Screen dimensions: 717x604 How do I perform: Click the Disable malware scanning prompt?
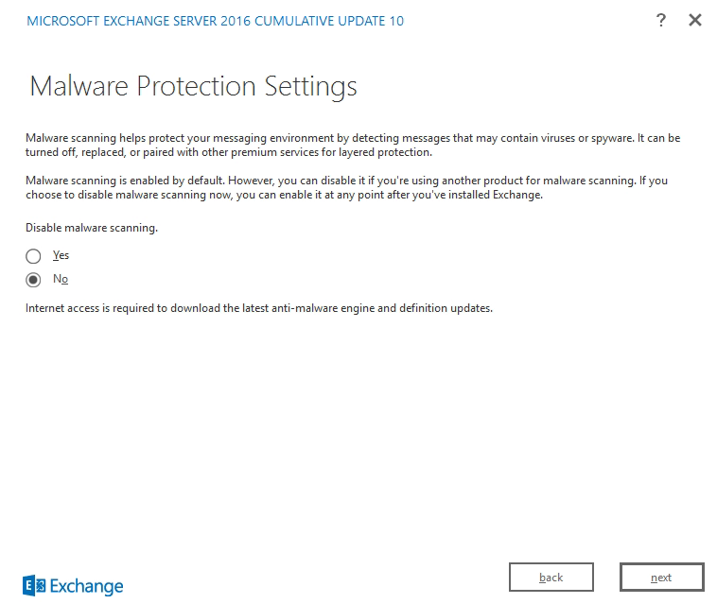pos(92,228)
